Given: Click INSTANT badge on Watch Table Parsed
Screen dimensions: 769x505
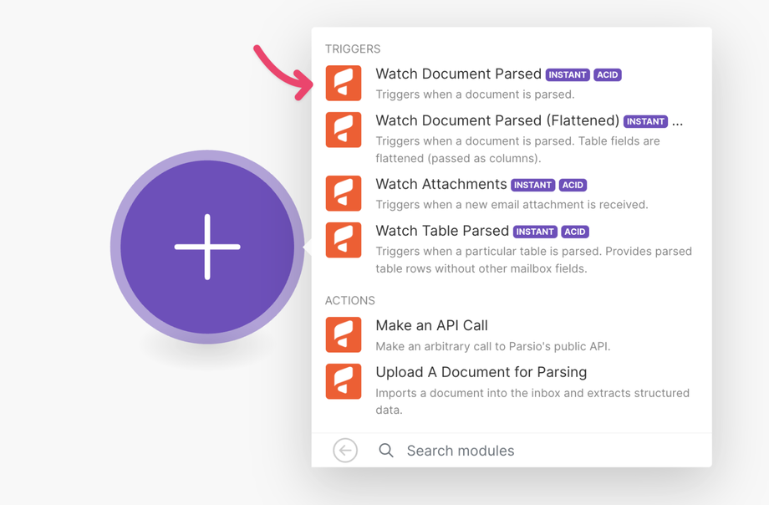Looking at the screenshot, I should click(535, 232).
